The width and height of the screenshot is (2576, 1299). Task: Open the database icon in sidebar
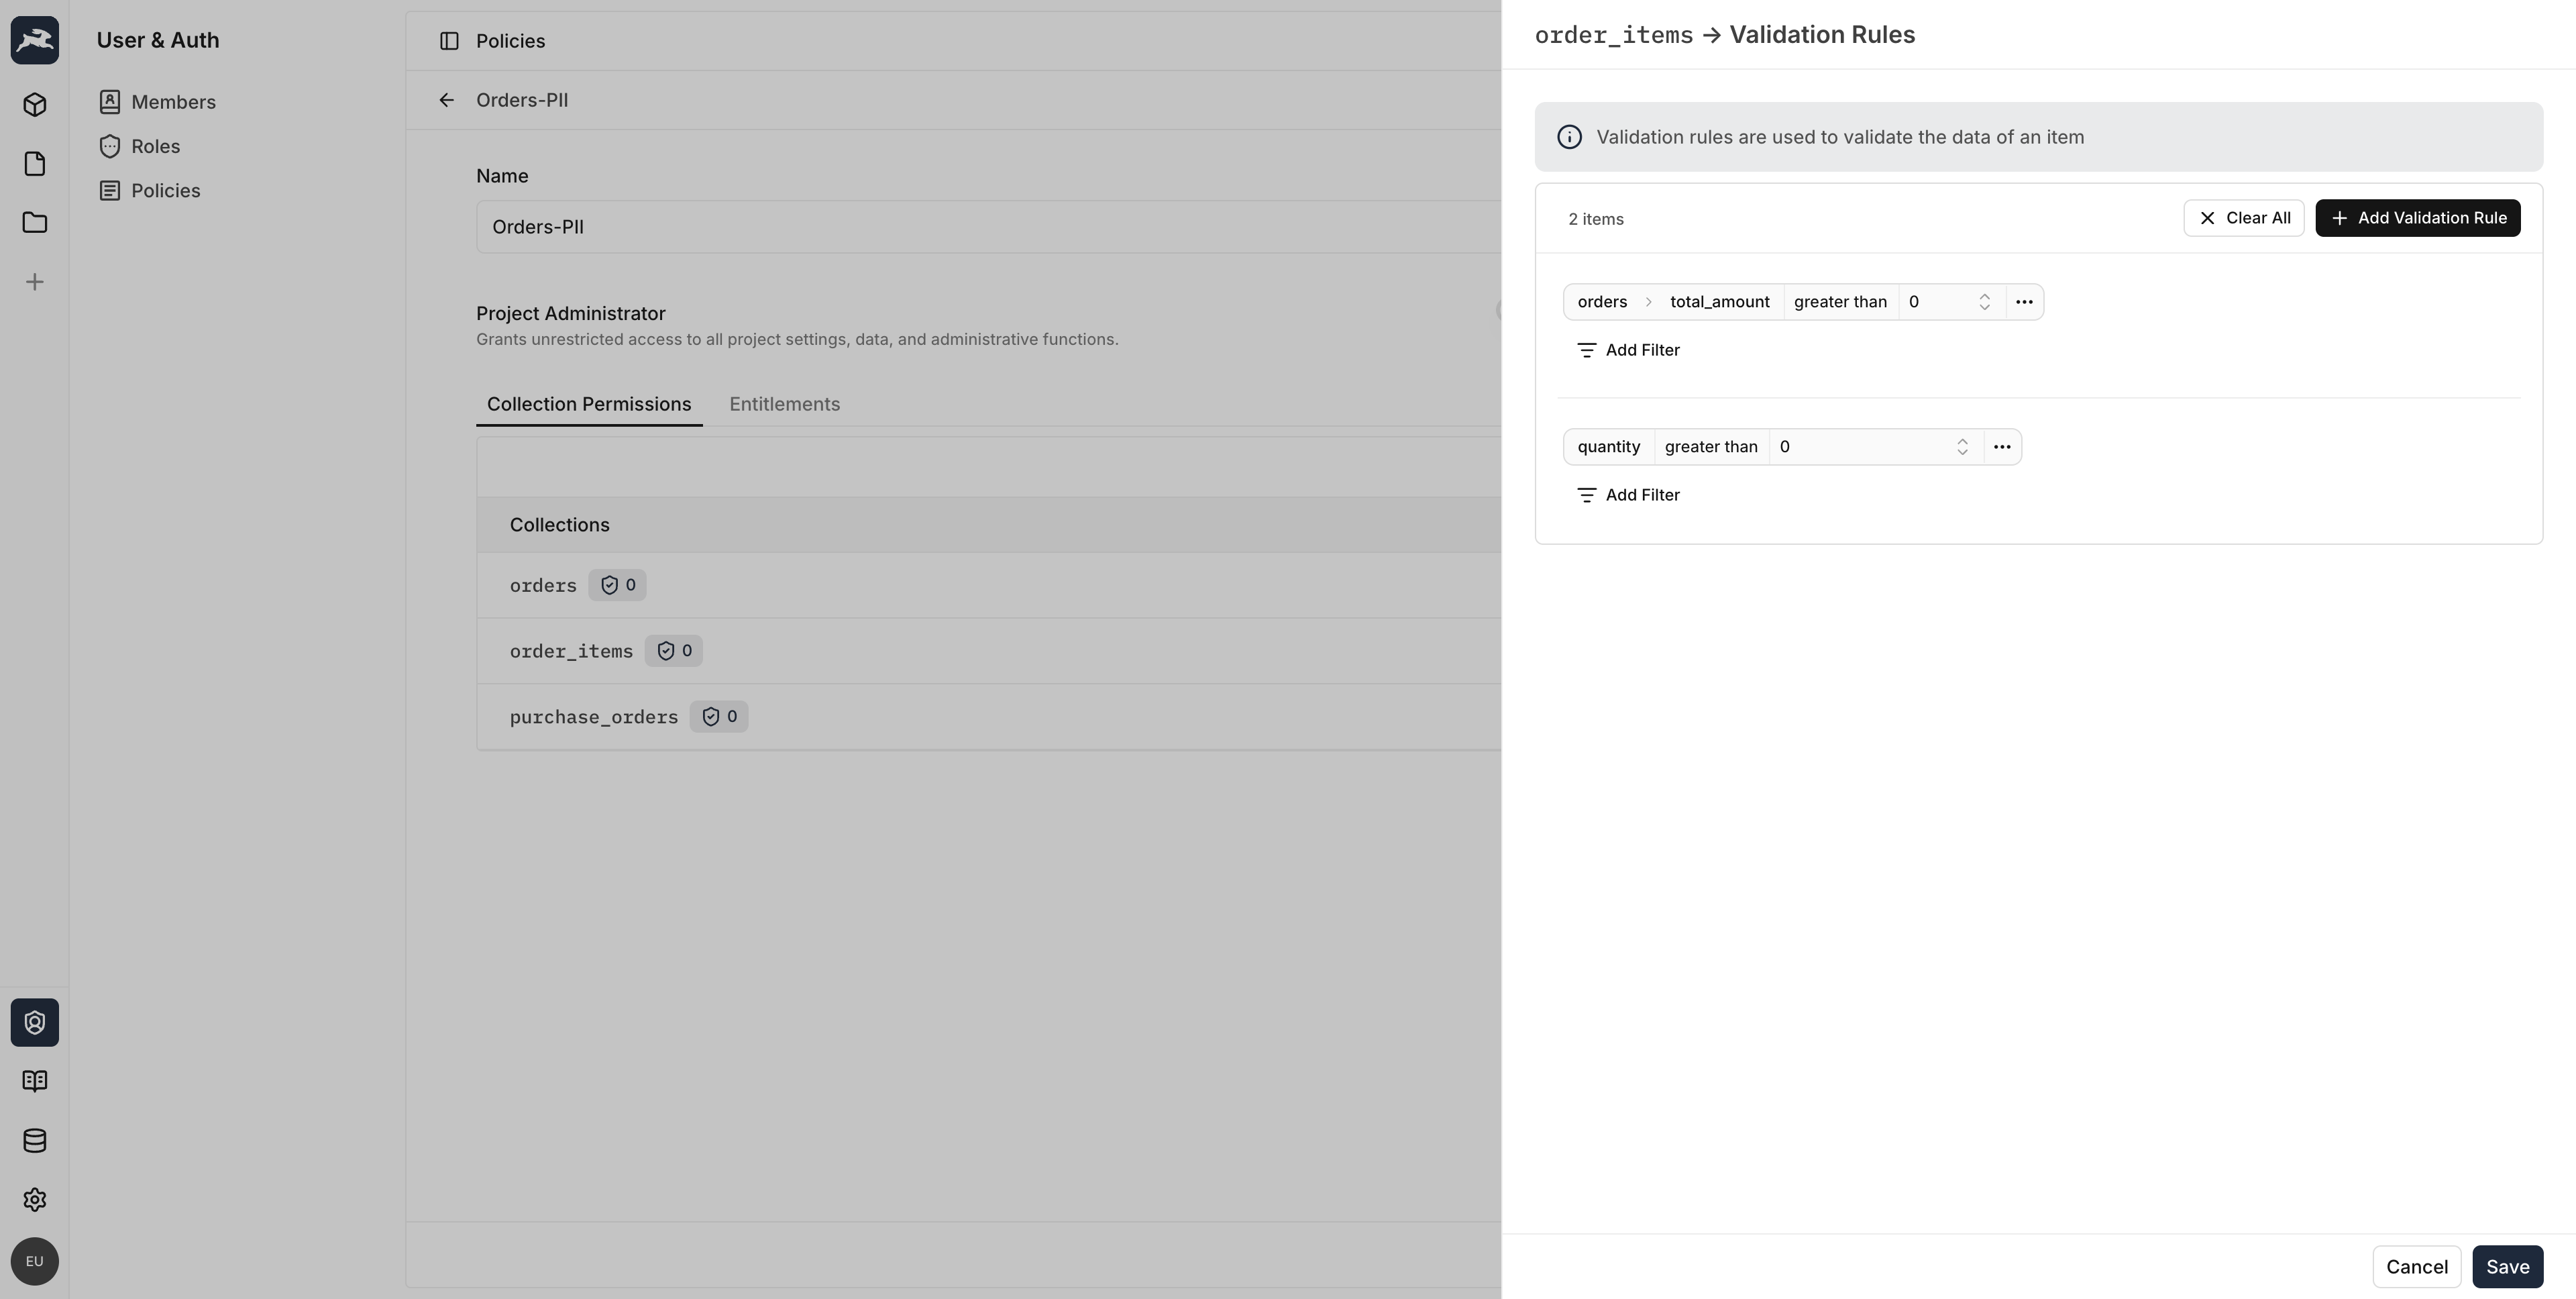(34, 1140)
